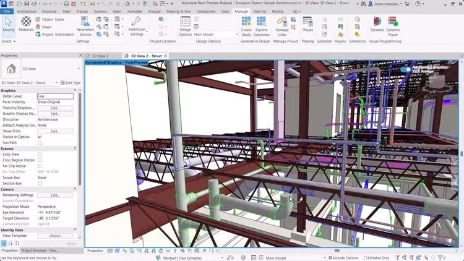Open the Add-Ins ribbon tab
Image resolution: width=464 pixels, height=261 pixels.
(260, 11)
